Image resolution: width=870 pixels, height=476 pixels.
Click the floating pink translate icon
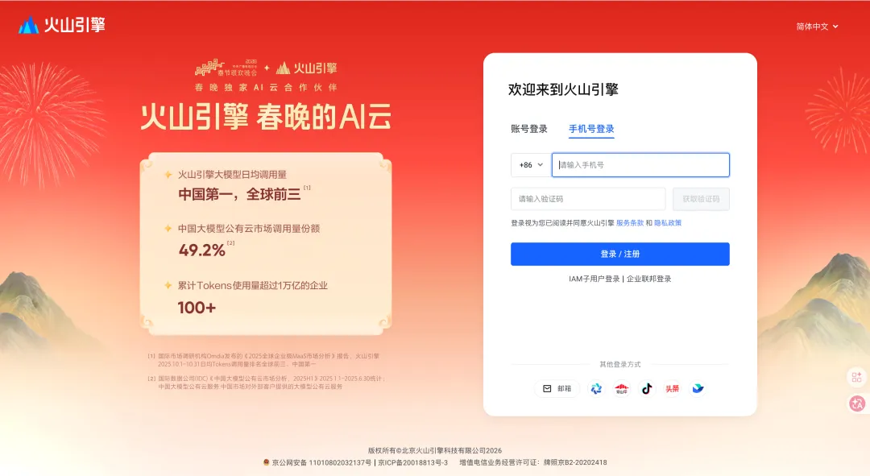pyautogui.click(x=856, y=404)
